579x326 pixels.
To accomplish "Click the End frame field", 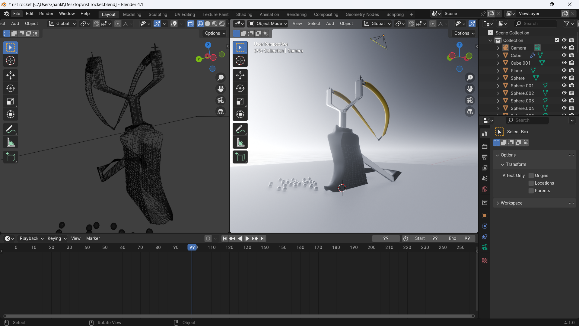I will (459, 238).
